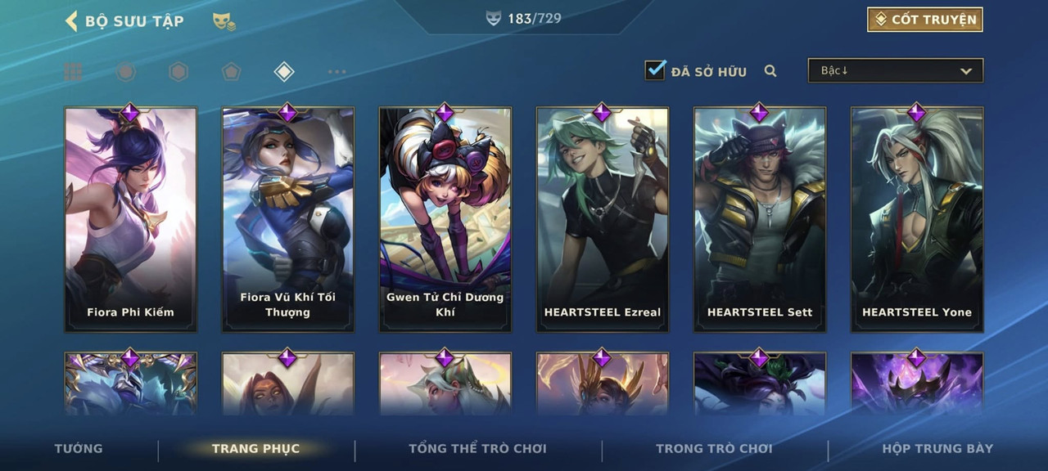Switch to Tổng Thể Trò Chơi tab
Image resolution: width=1048 pixels, height=471 pixels.
[477, 448]
